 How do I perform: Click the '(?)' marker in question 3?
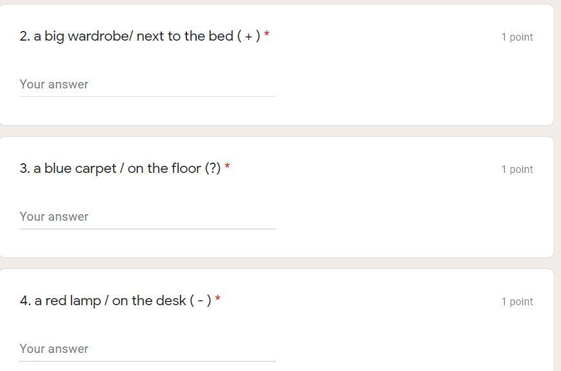[213, 168]
